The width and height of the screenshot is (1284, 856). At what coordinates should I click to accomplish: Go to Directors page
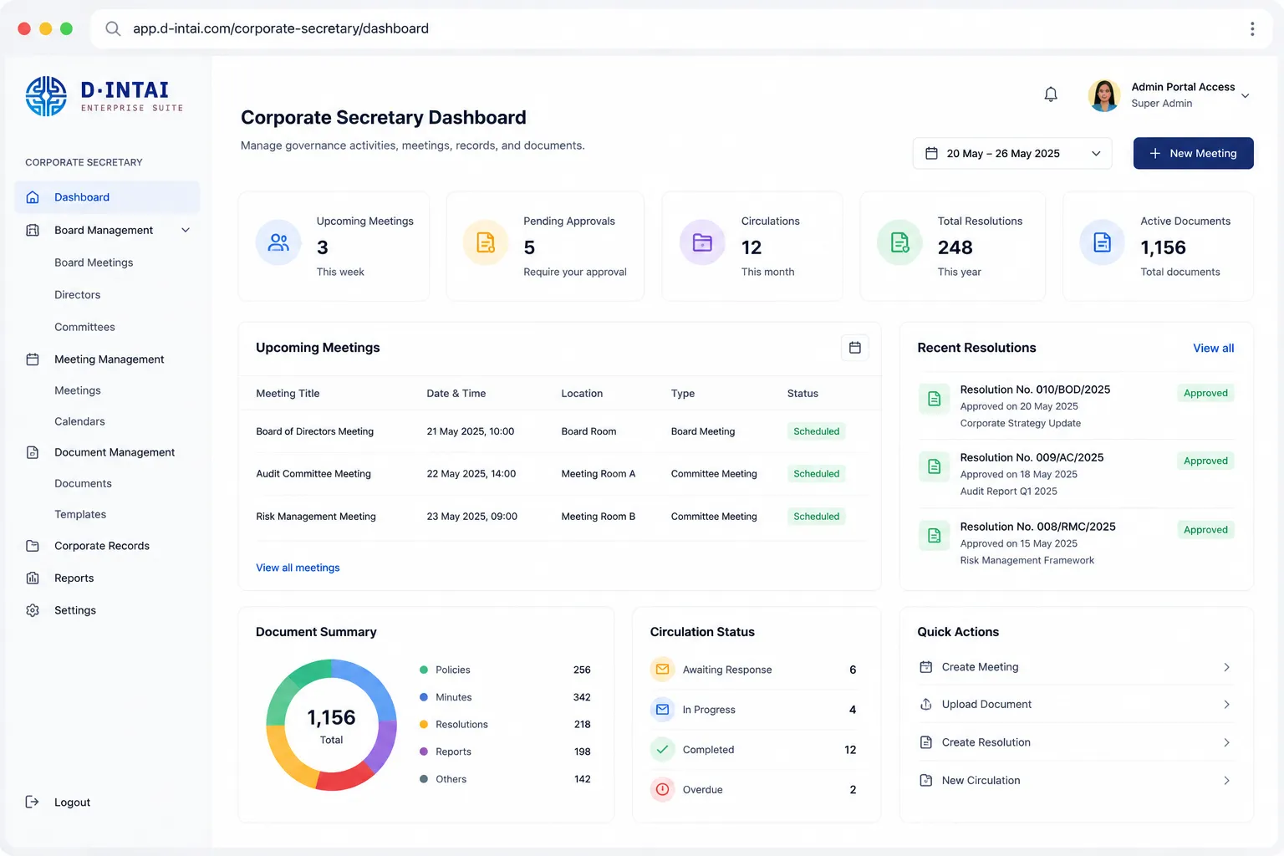(78, 295)
